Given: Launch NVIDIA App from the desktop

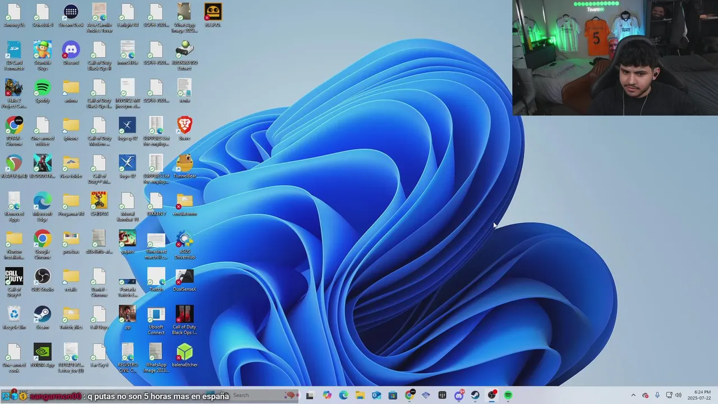Looking at the screenshot, I should [x=43, y=356].
